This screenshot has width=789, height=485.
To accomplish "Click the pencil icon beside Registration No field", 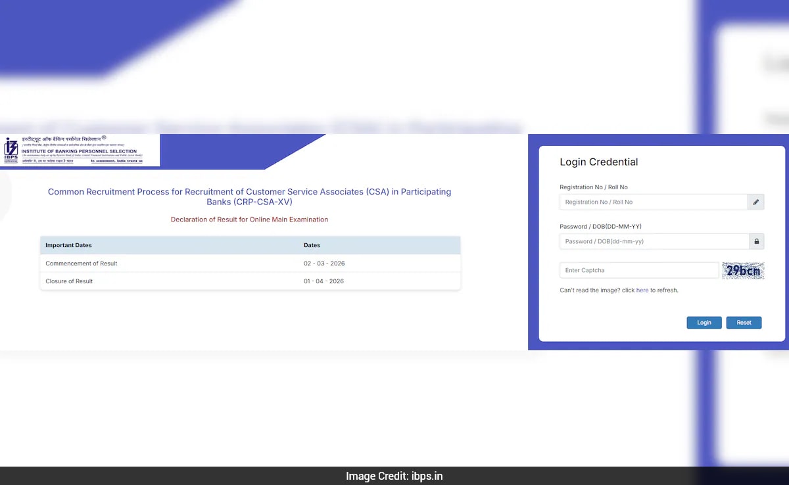I will pos(755,202).
